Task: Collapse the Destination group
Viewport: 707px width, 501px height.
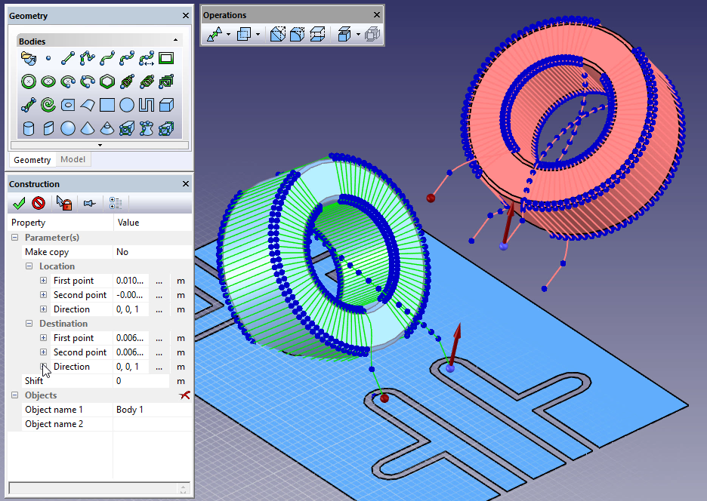Action: click(x=29, y=324)
